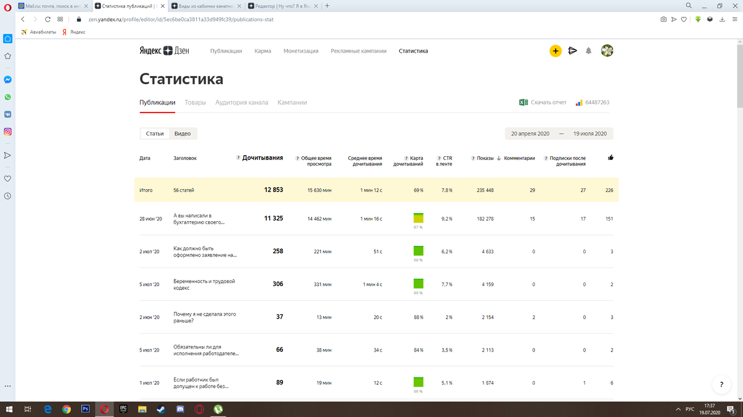Open Metrika counter 64487263

pos(593,103)
